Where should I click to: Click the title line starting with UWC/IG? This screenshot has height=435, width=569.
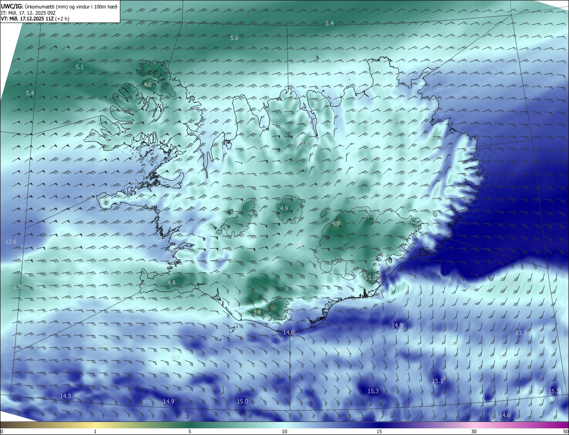tap(60, 7)
